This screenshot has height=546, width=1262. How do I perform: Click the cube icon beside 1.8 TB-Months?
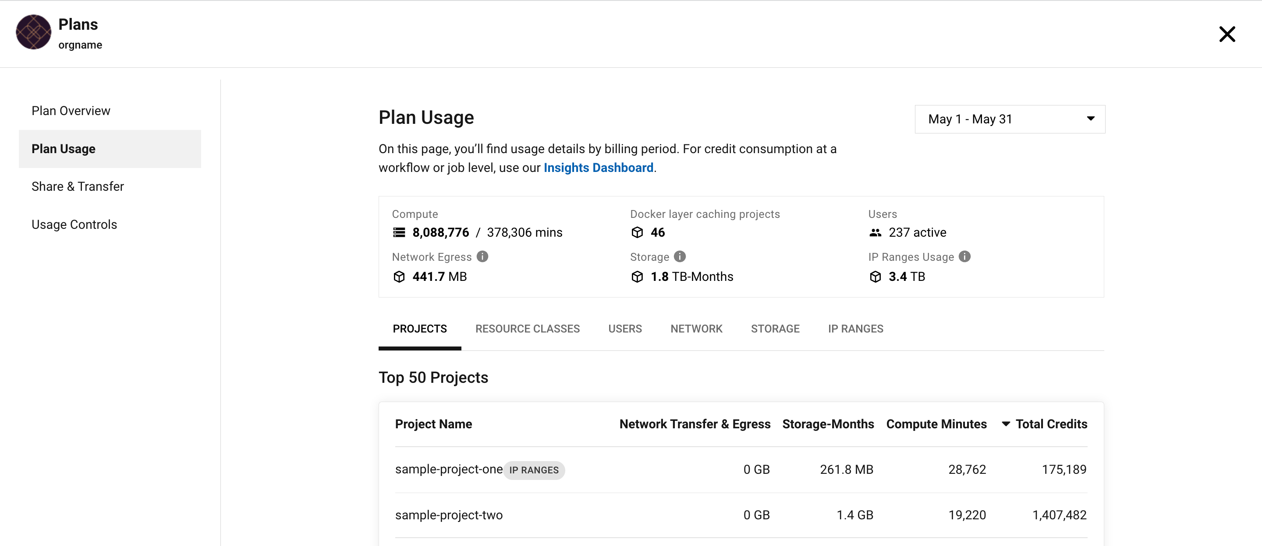pyautogui.click(x=637, y=277)
